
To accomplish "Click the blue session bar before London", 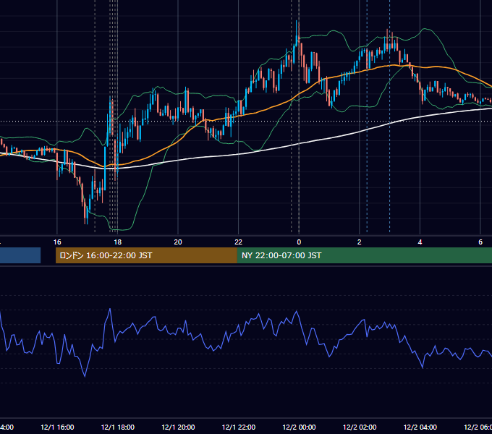I will (x=20, y=255).
